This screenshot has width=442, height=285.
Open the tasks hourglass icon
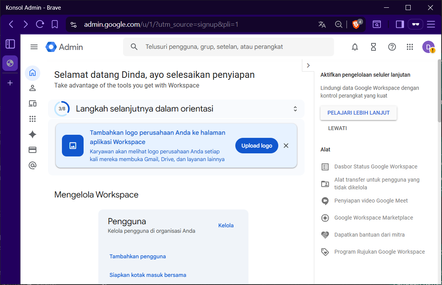pos(373,47)
